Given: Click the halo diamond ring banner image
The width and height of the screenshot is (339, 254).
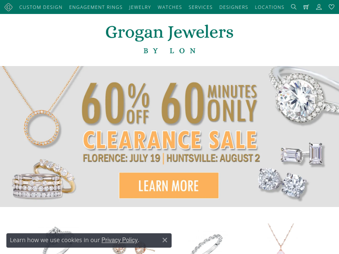Looking at the screenshot, I should (x=303, y=95).
